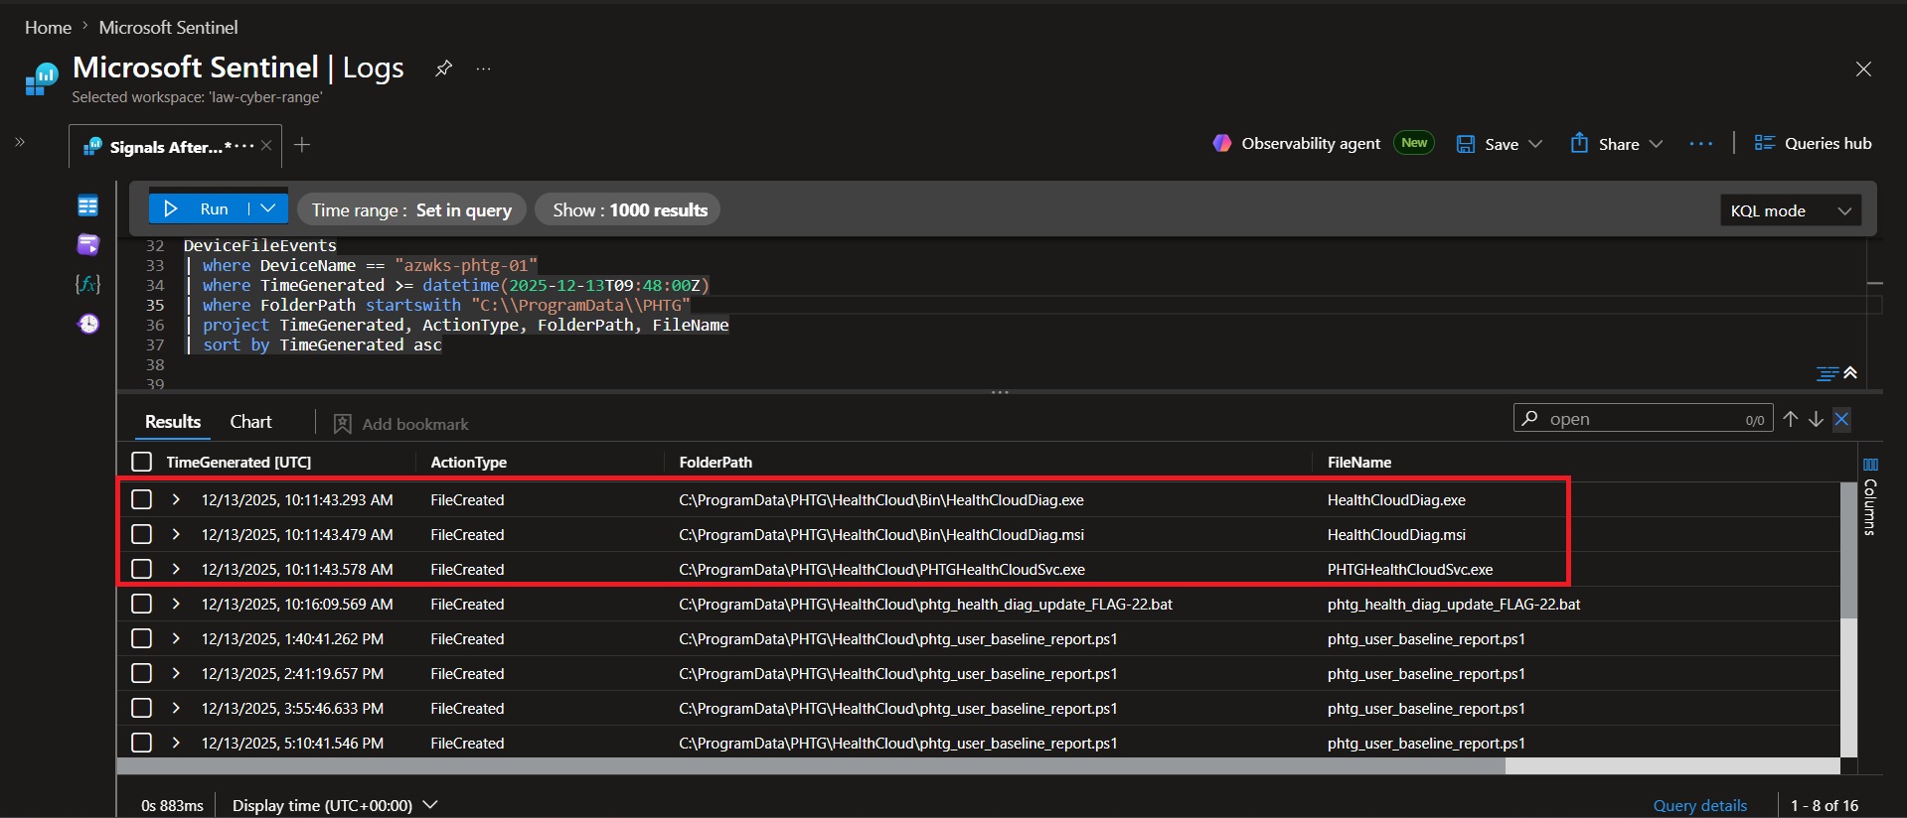Expand the 10:11:43.578 AM result row
This screenshot has width=1907, height=818.
click(176, 569)
